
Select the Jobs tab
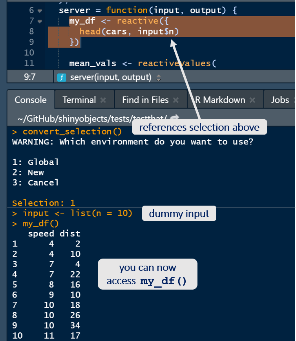click(x=280, y=100)
